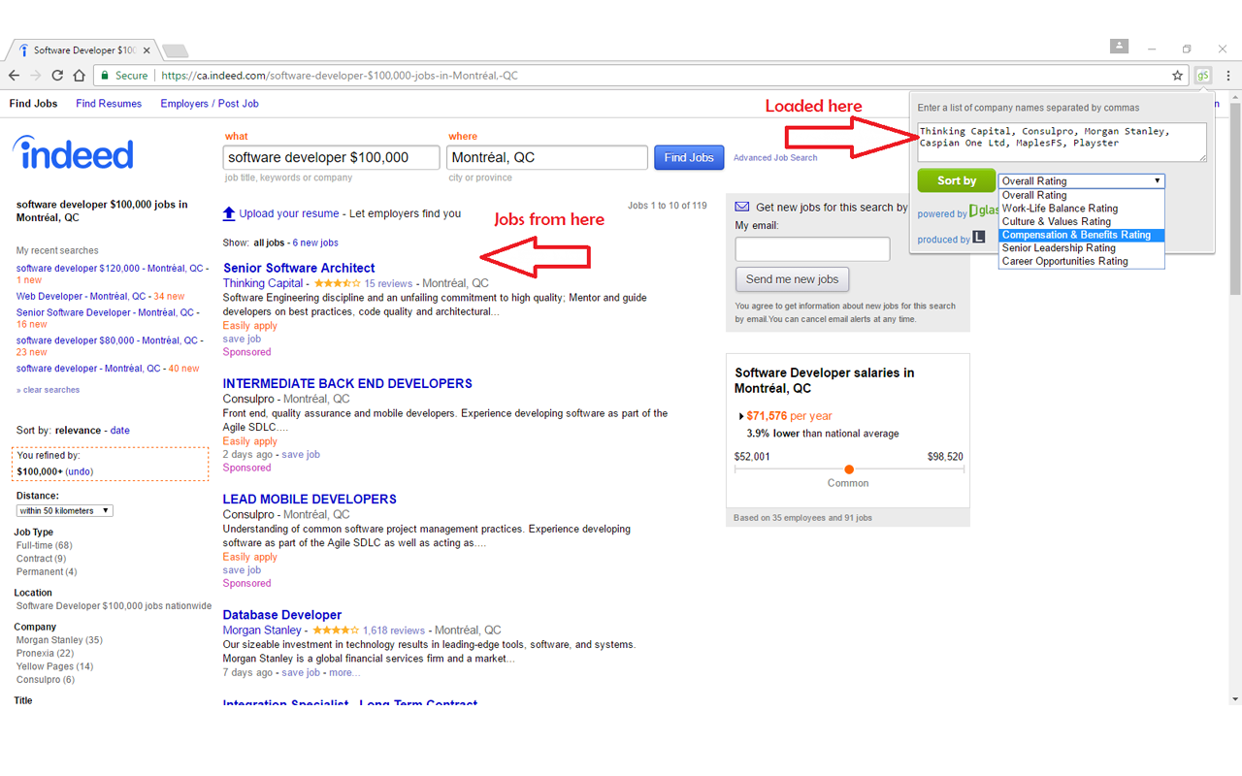Undo the $100,000+ refinement

pos(80,471)
